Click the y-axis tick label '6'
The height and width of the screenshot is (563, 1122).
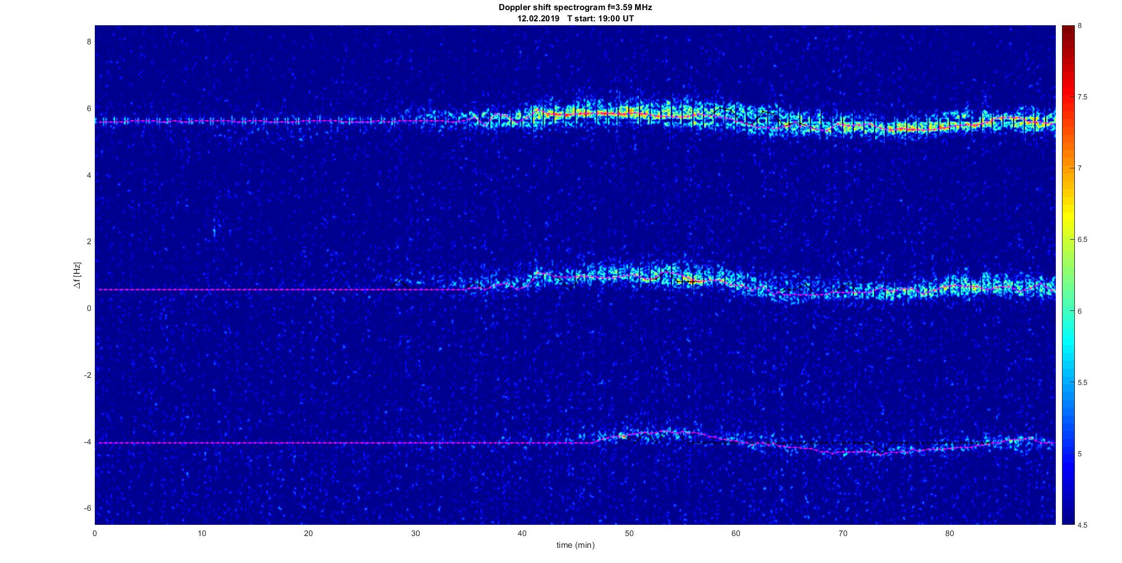[89, 108]
